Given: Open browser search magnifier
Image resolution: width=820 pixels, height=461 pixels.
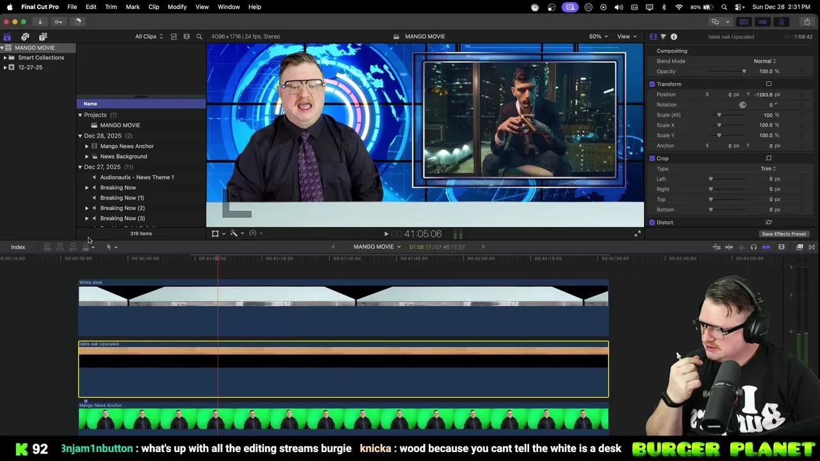Looking at the screenshot, I should pyautogui.click(x=199, y=36).
